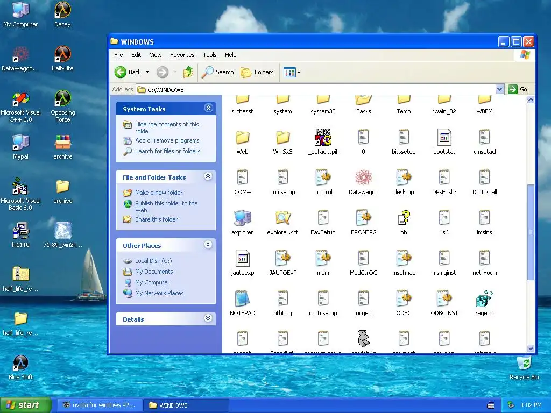Open the File menu
The image size is (551, 413).
(x=118, y=55)
